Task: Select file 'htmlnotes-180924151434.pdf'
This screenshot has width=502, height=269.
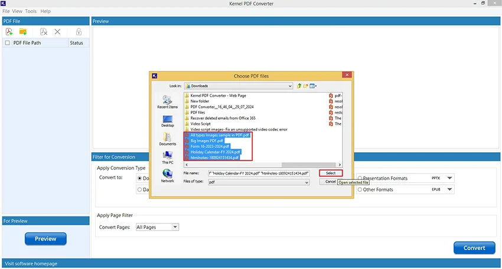Action: tap(214, 158)
